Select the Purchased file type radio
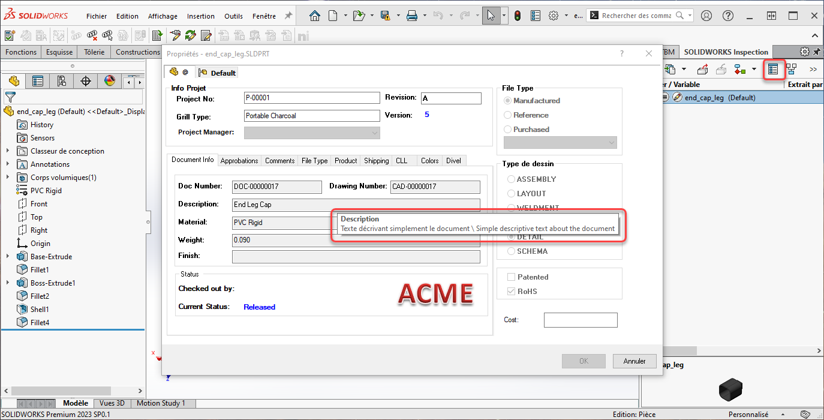 [x=508, y=130]
